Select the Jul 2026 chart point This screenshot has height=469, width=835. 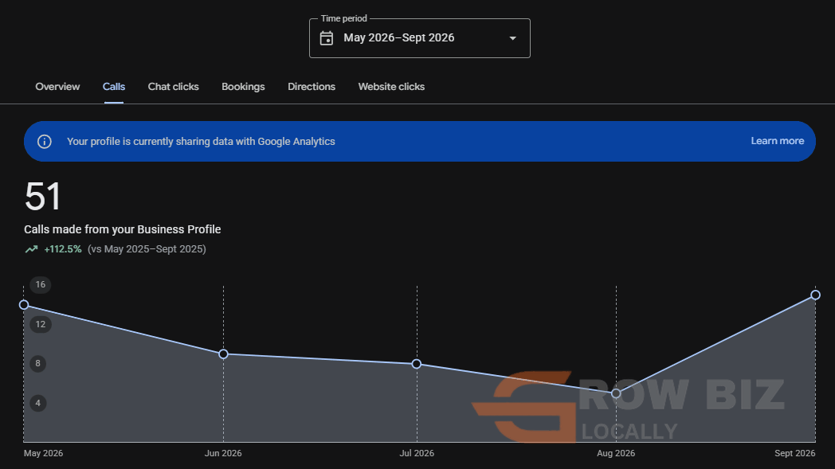(x=417, y=364)
